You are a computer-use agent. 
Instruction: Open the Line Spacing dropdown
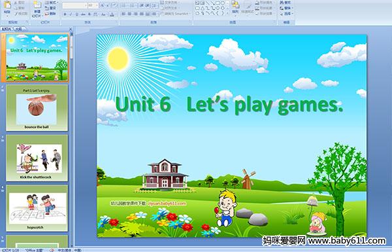click(x=155, y=5)
